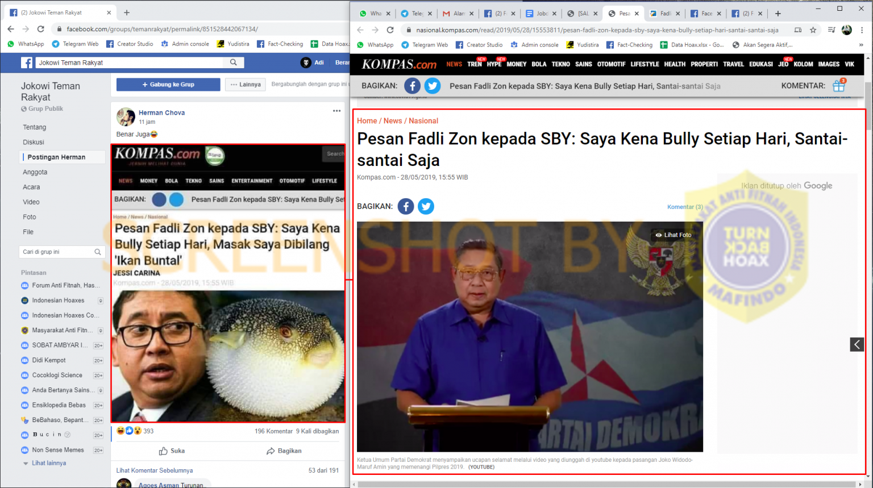Open Indonesian Hoaxes shortcut

[x=58, y=301]
